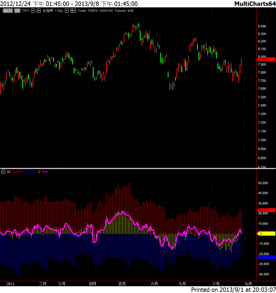Click the MultiCharts64 title text
Viewport: 276px width, 293px height.
click(255, 4)
